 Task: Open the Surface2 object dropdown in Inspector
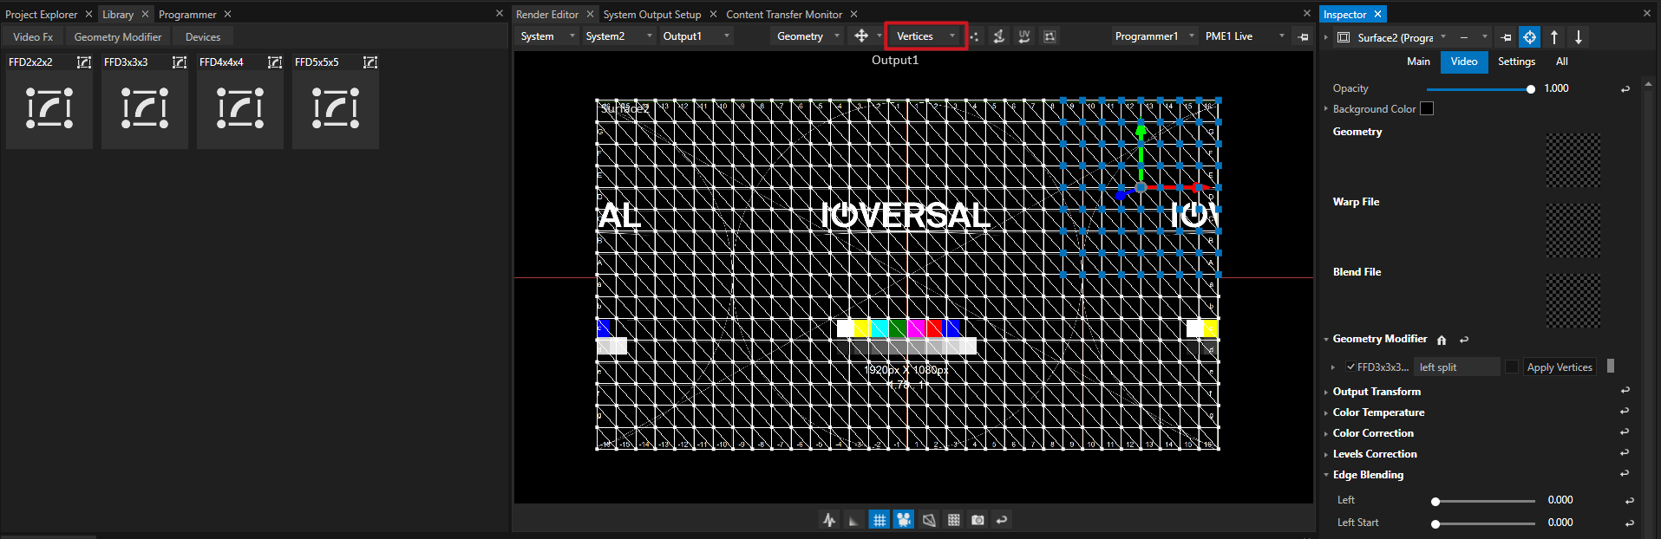(1443, 37)
